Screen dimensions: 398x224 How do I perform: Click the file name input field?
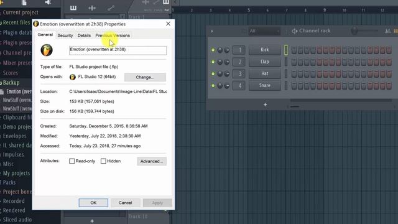coord(118,50)
